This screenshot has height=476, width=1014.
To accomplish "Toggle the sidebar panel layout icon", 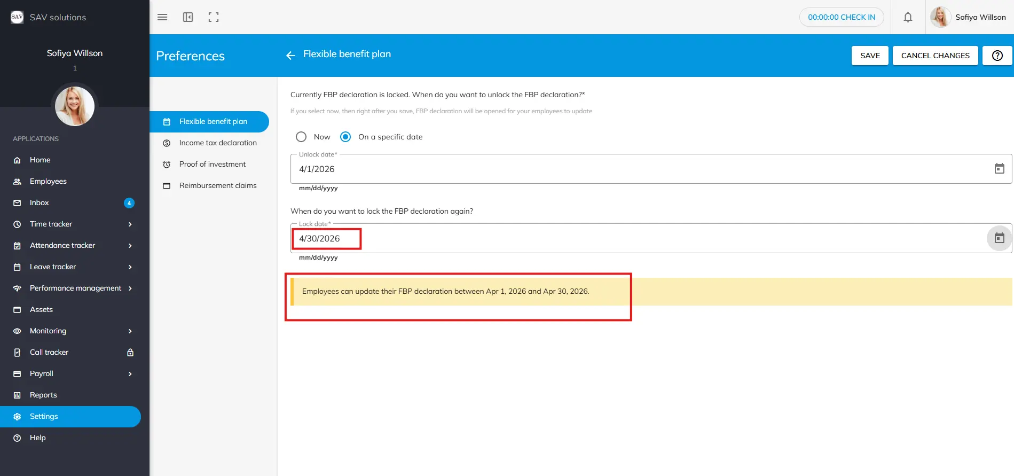I will pos(188,17).
